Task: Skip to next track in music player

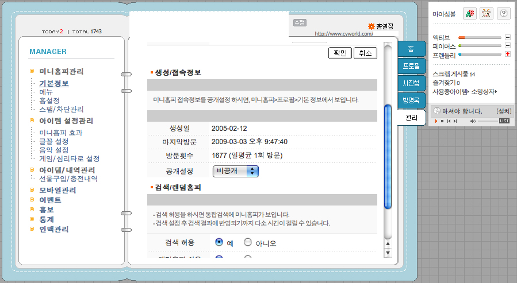Action: pos(455,121)
